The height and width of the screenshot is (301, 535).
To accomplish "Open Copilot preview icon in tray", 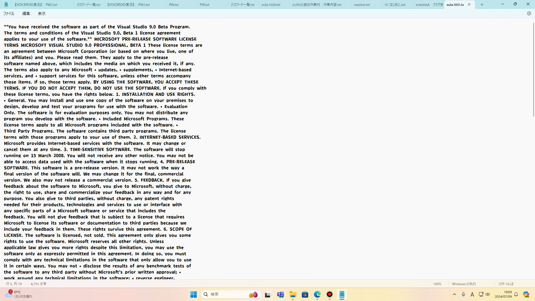I will (526, 294).
